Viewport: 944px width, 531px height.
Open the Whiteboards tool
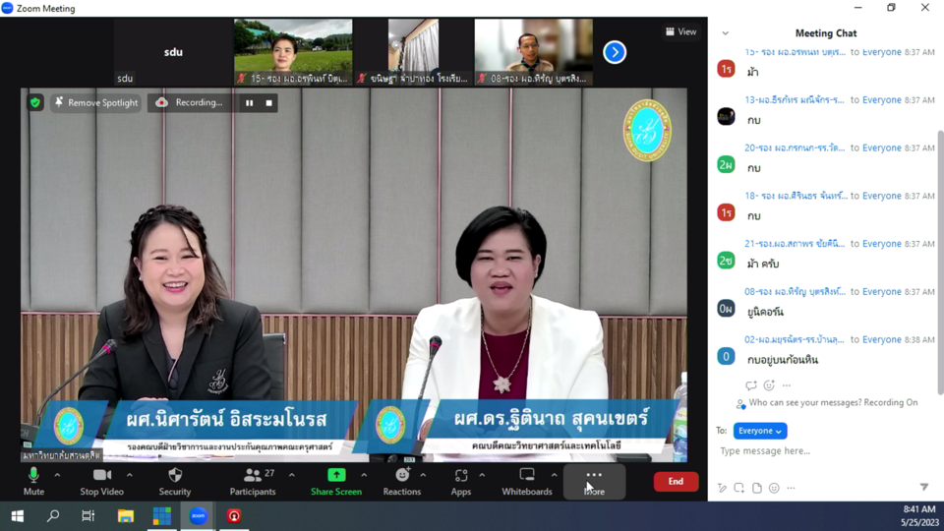527,480
